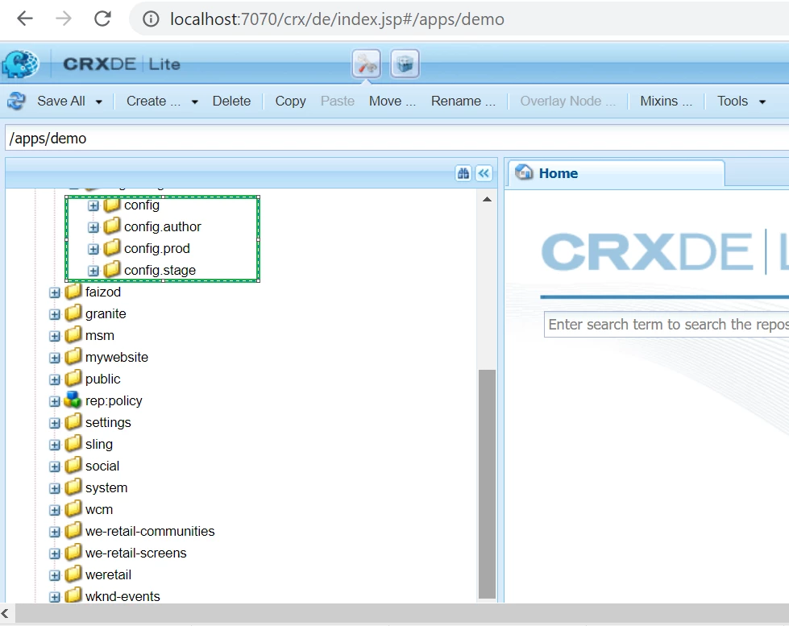This screenshot has height=626, width=789.
Task: Click Overlay Node ... toolbar item
Action: pyautogui.click(x=567, y=102)
